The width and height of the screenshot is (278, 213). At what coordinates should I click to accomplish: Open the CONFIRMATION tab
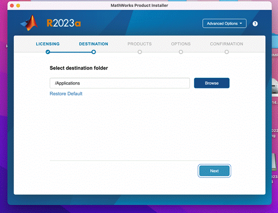[227, 44]
